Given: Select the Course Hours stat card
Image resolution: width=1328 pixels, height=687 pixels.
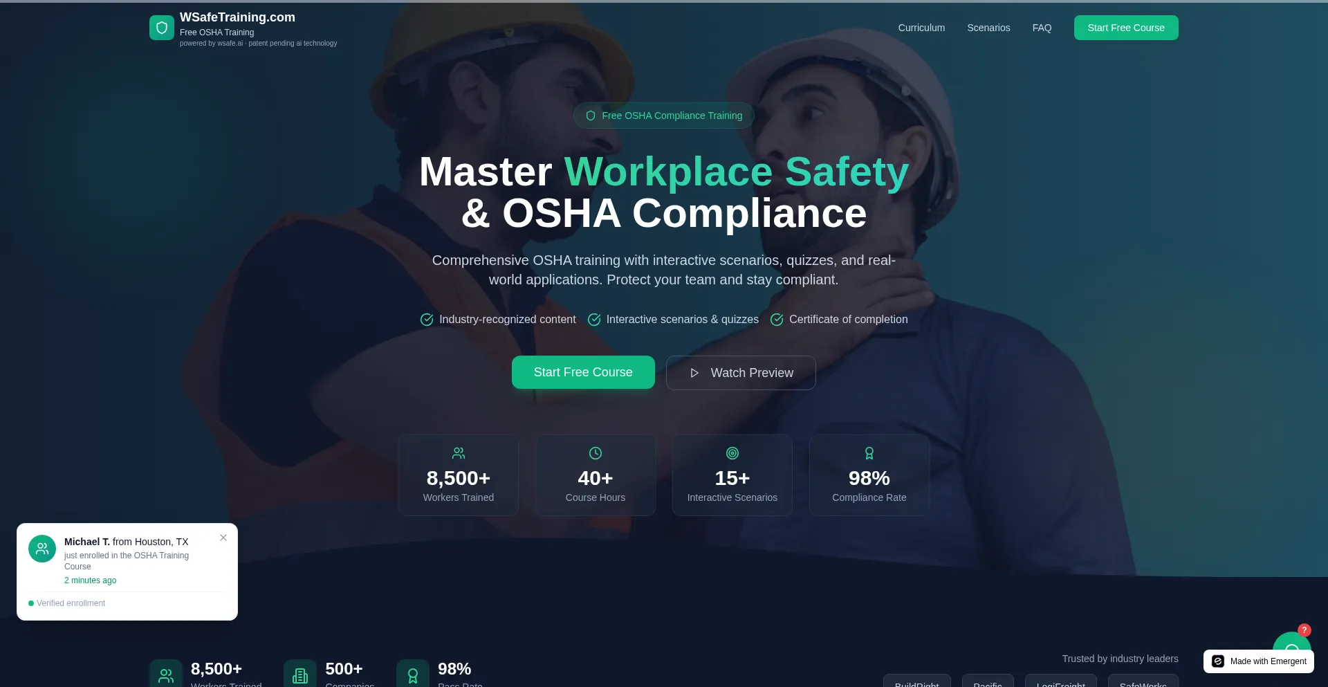Looking at the screenshot, I should [596, 475].
